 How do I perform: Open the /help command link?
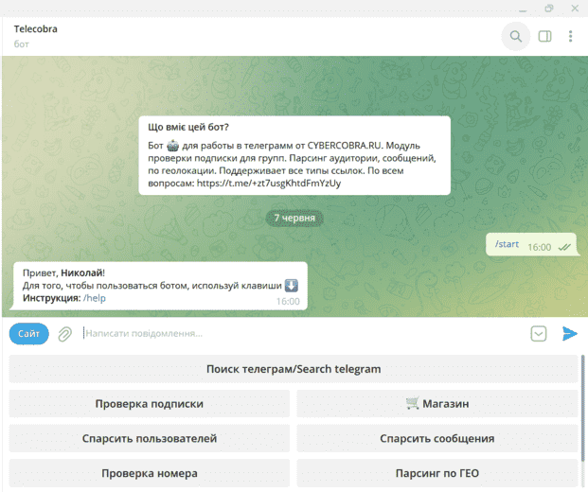pos(95,298)
